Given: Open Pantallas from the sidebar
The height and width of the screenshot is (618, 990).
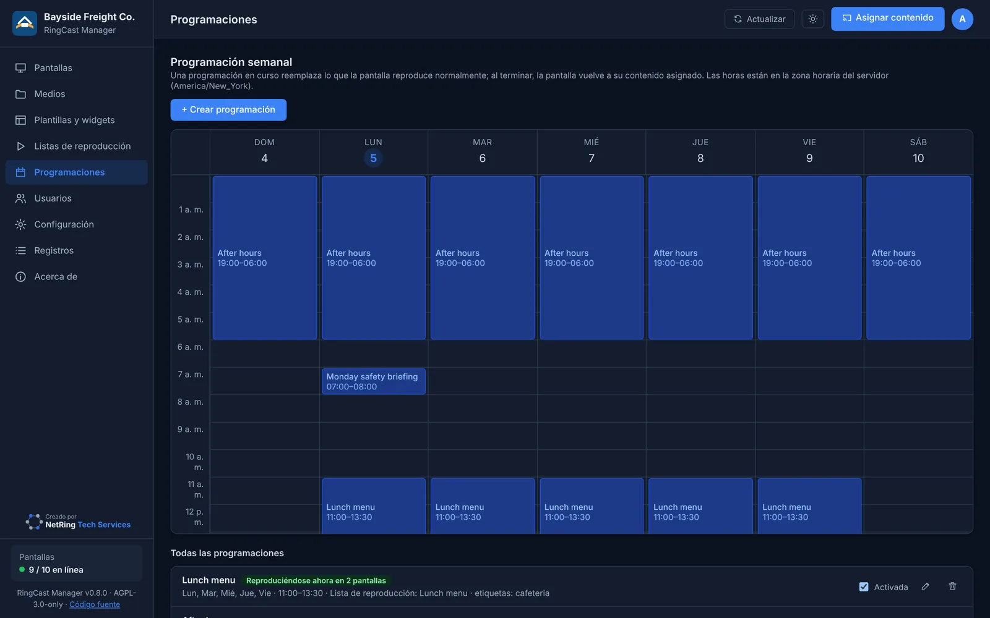Looking at the screenshot, I should 77,68.
